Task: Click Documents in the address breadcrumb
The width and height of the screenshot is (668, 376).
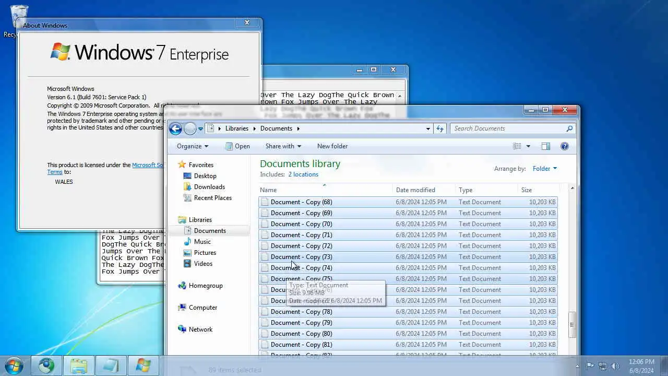Action: click(x=276, y=128)
